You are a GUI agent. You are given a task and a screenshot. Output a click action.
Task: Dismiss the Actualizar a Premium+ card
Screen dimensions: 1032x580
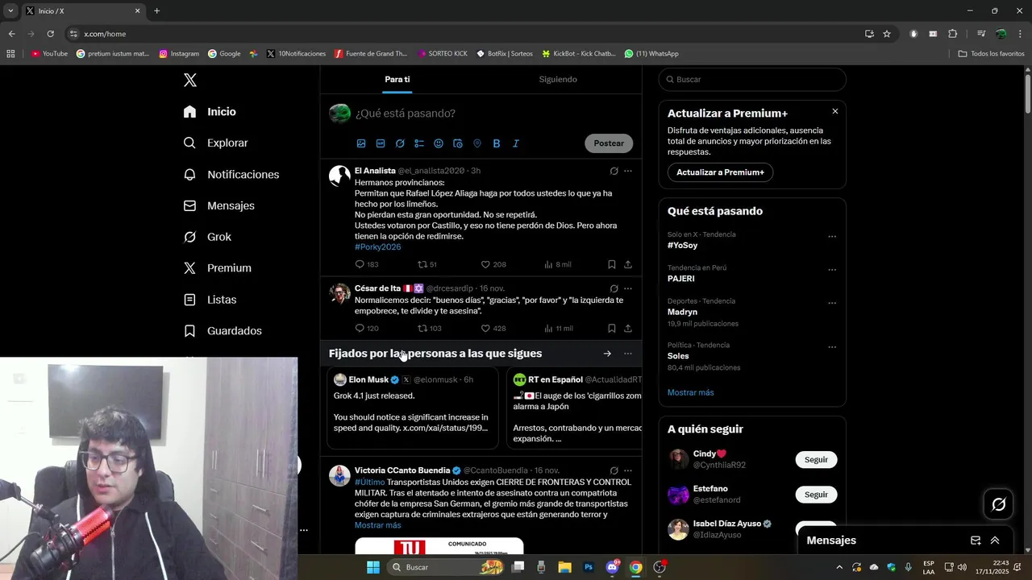(835, 111)
